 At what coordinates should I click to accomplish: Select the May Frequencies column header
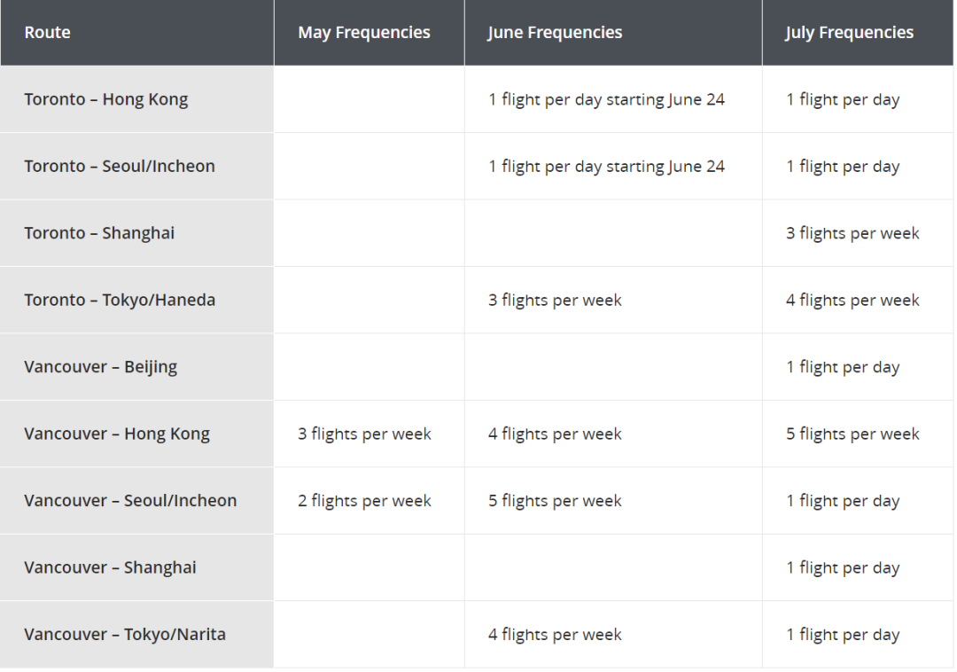(x=370, y=32)
